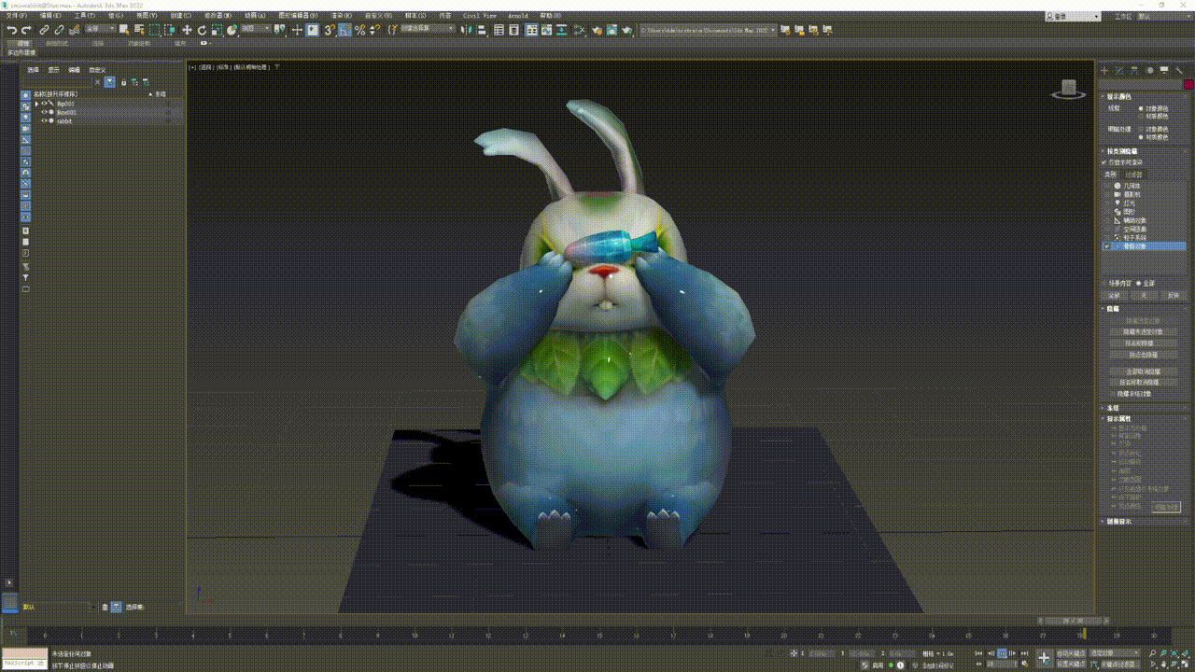Select the Move tool in the toolbar
Image resolution: width=1195 pixels, height=672 pixels.
[187, 30]
